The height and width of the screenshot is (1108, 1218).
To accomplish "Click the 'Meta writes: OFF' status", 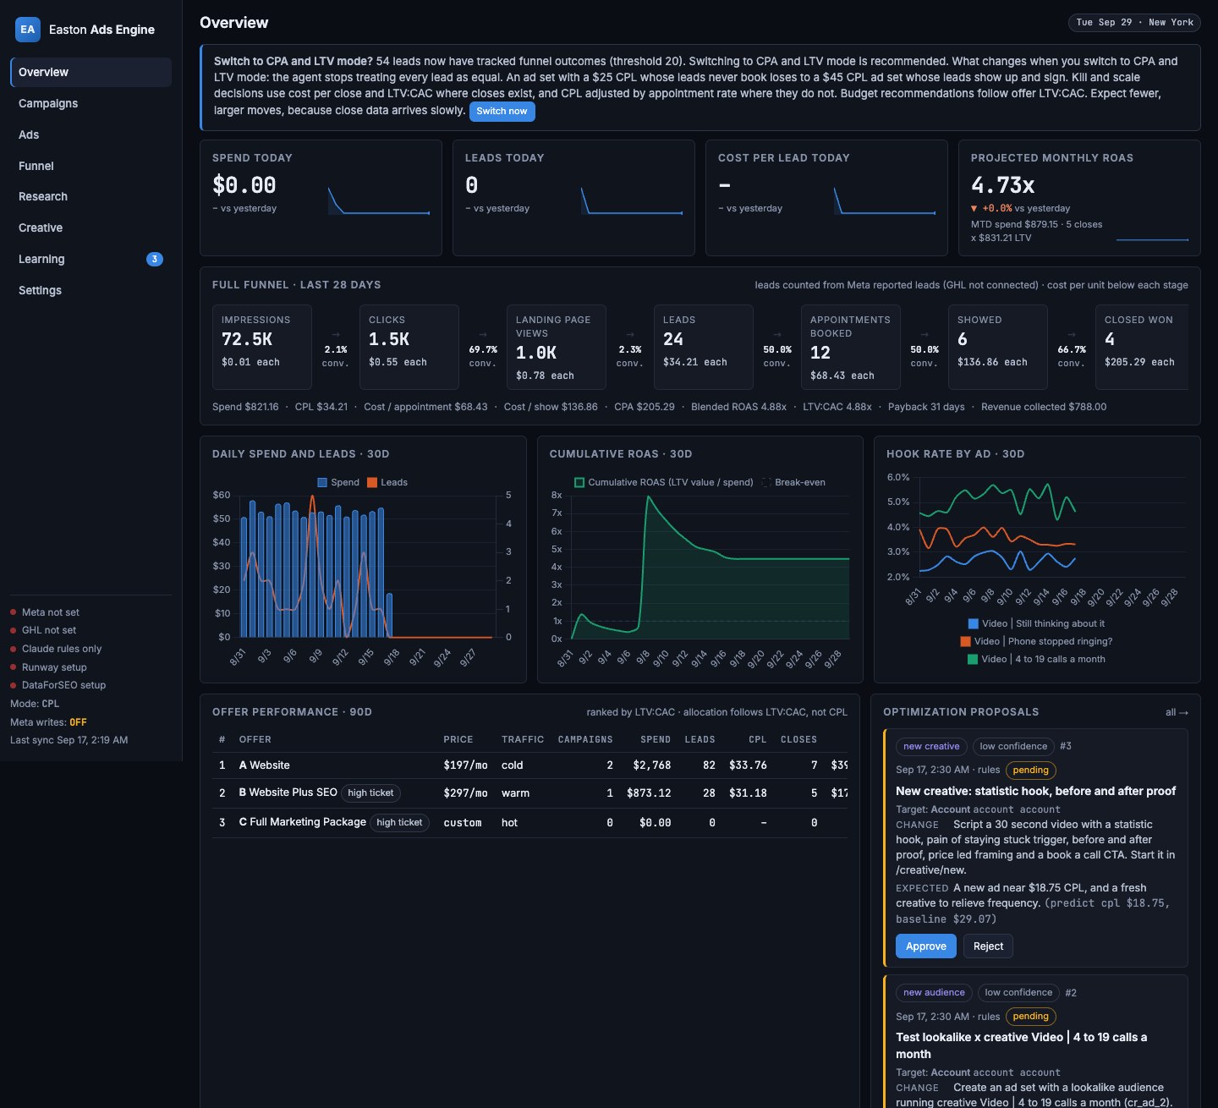I will [x=48, y=722].
